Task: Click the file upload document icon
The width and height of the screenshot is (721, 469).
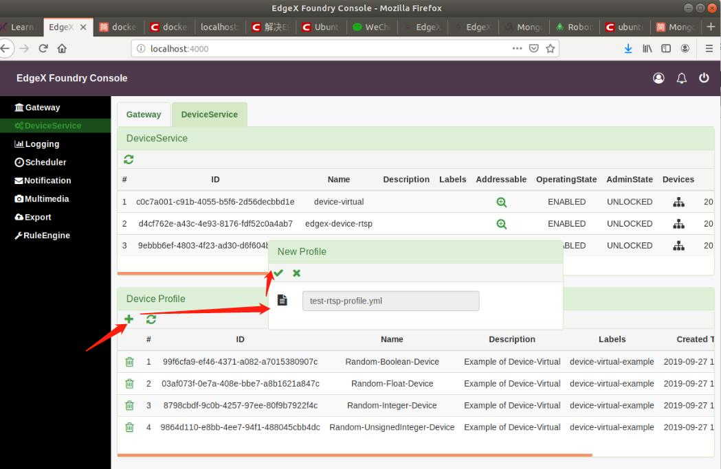Action: (x=282, y=300)
